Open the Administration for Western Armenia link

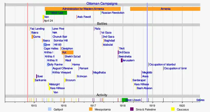click(82, 9)
